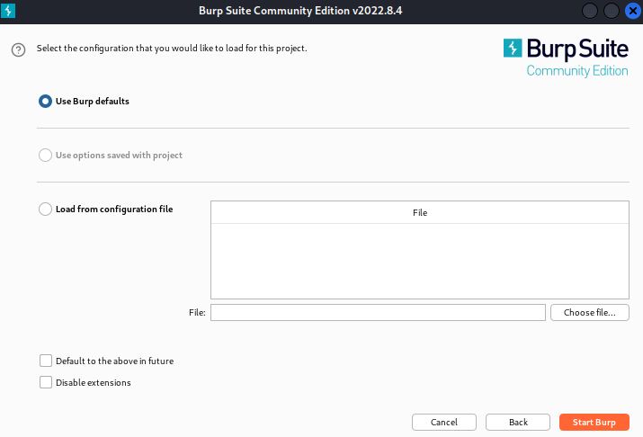Enable Default to the above in future
This screenshot has width=643, height=437.
[x=46, y=361]
